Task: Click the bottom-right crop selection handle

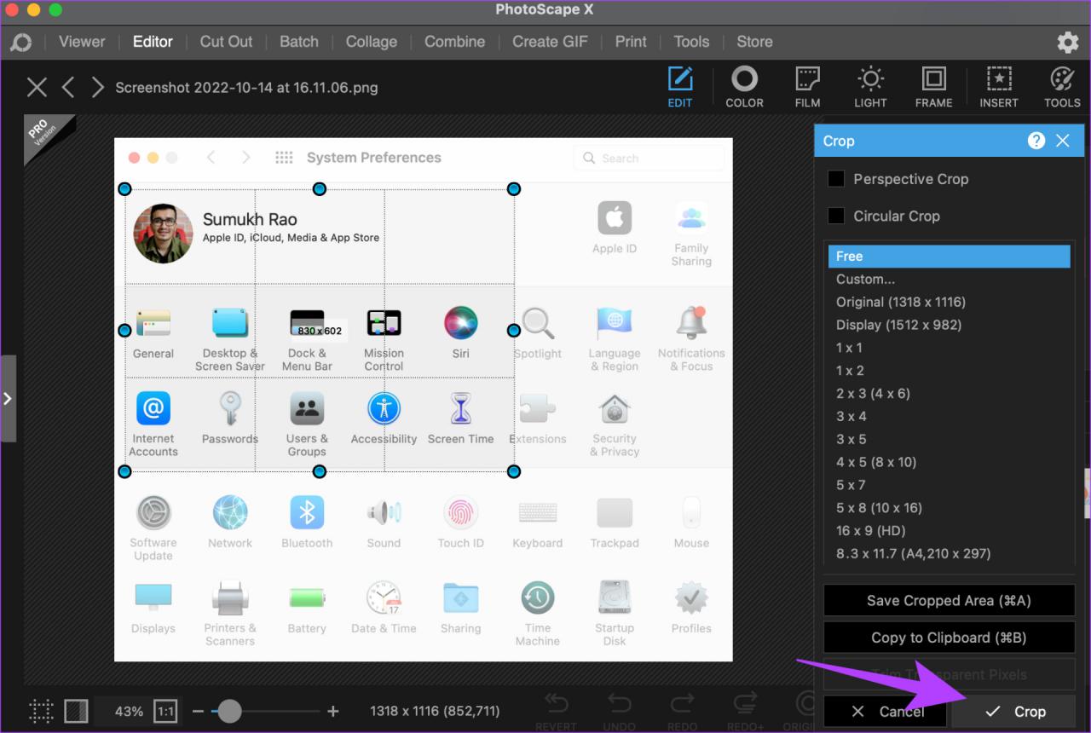Action: [514, 471]
